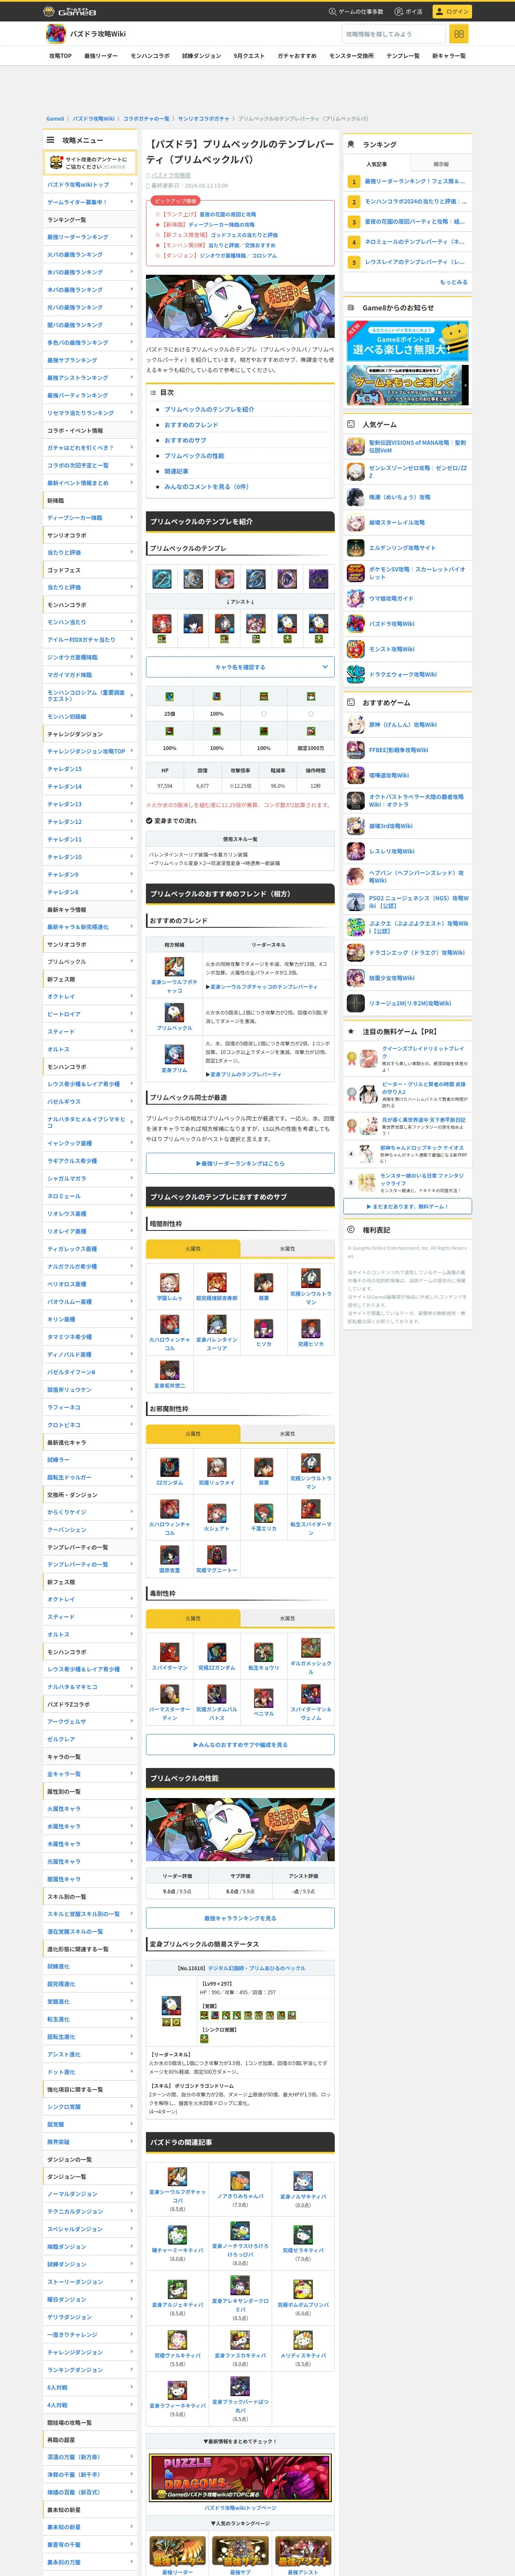Click the ZZガンダム monster icon
The height and width of the screenshot is (2576, 515).
pos(169,1466)
